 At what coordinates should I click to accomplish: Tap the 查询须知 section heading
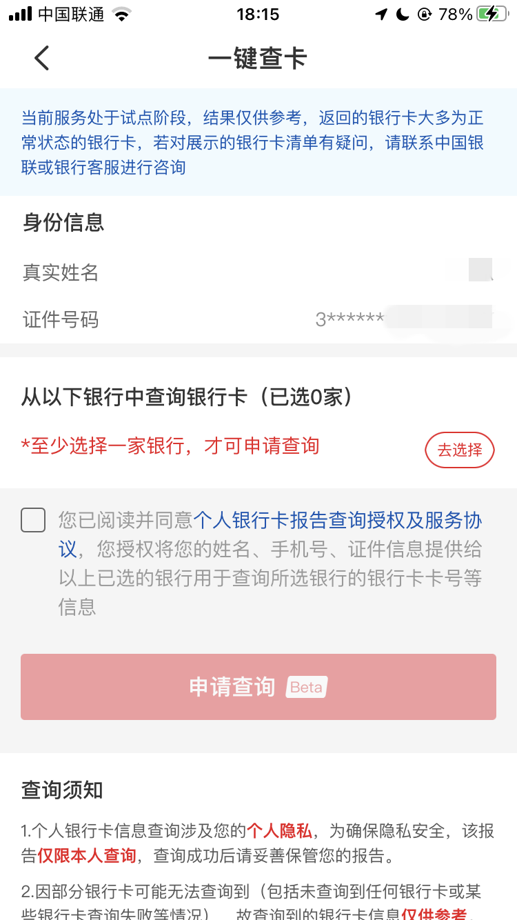pyautogui.click(x=62, y=790)
